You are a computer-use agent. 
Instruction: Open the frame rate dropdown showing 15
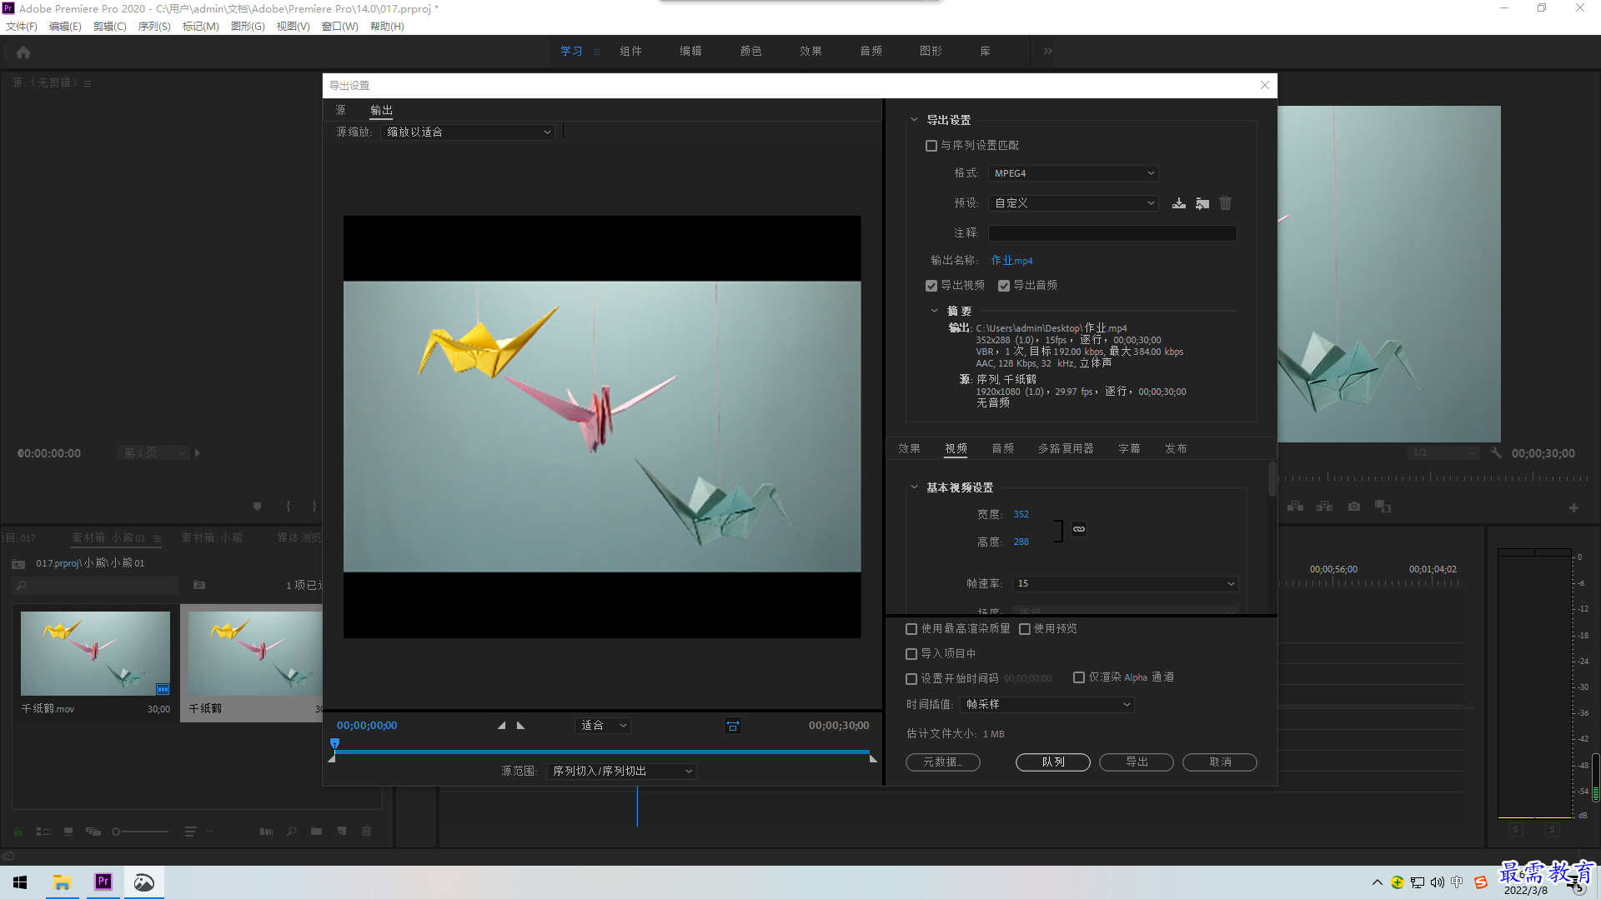[1125, 584]
